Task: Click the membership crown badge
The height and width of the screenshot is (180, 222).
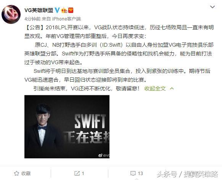Action: click(x=64, y=10)
